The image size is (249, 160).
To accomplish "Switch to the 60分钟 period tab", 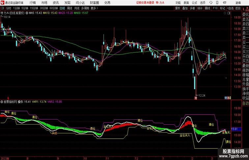I will [54, 8].
